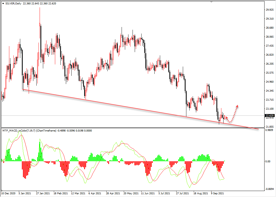This screenshot has height=197, width=276.
Task: Click the 5 Jan 2021 date label
Action: coord(25,193)
